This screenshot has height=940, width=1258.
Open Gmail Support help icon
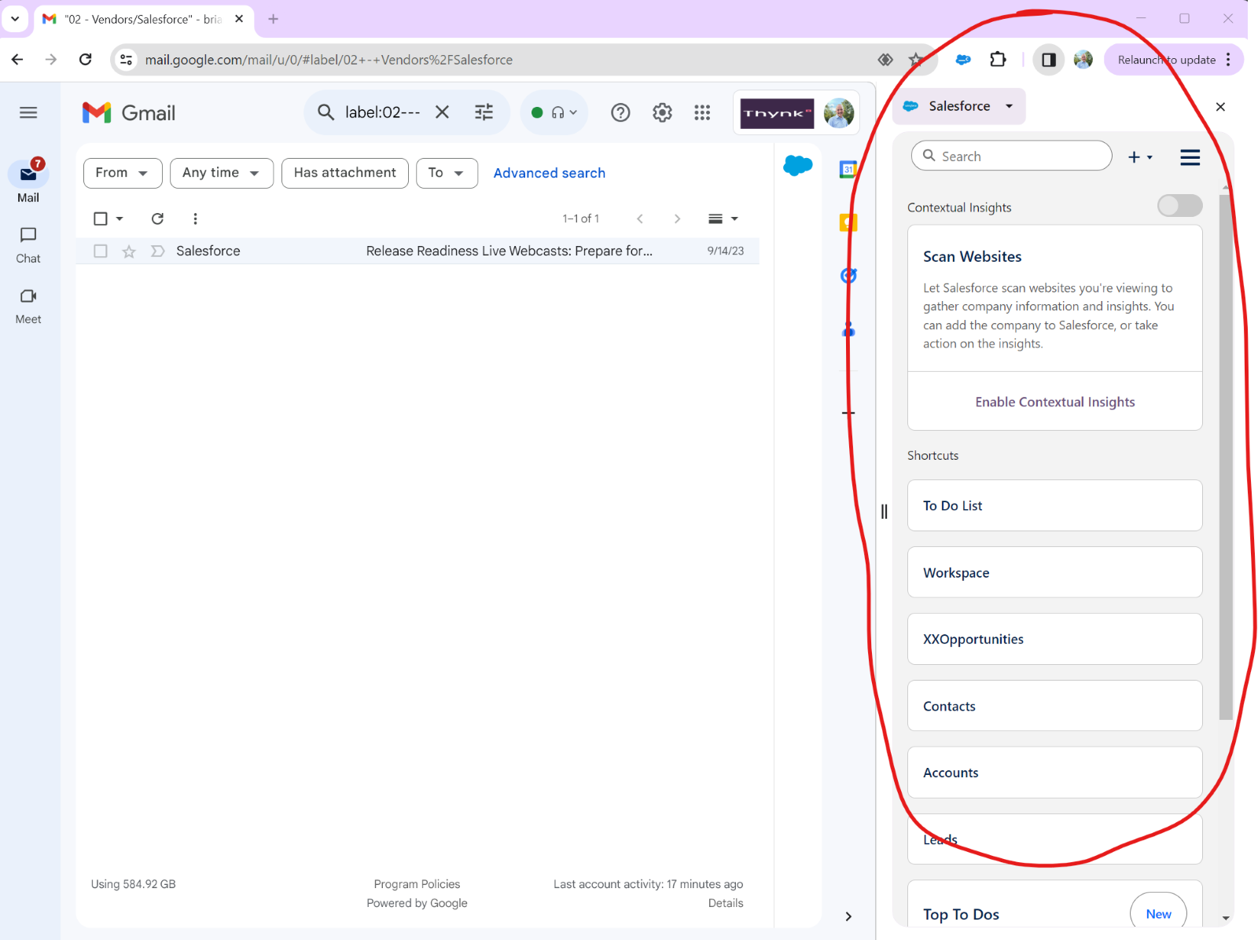(x=620, y=113)
